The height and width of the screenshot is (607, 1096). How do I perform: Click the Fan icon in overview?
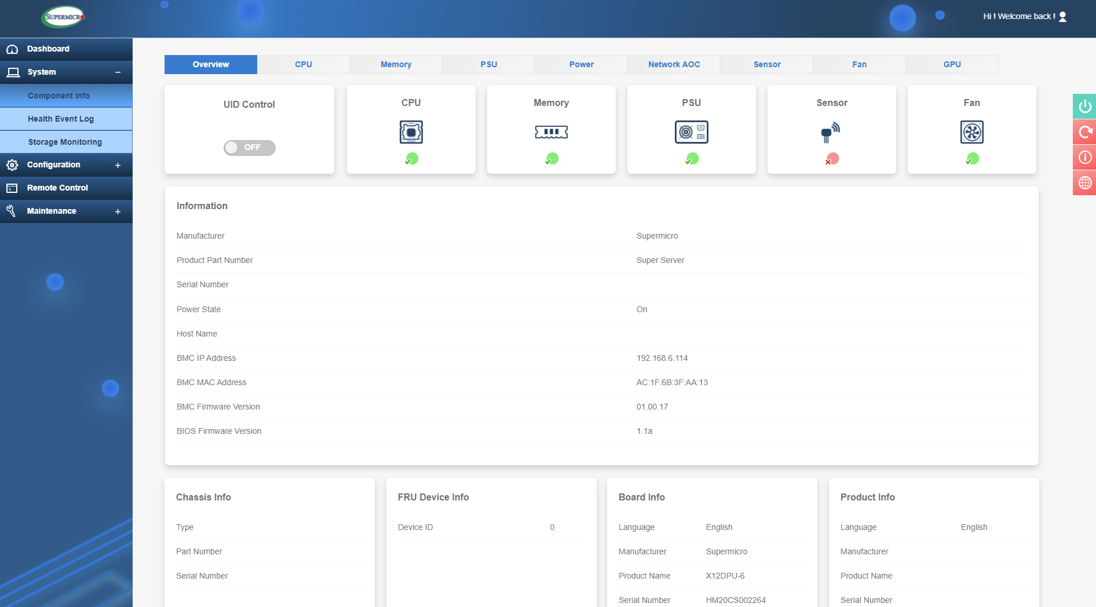tap(971, 132)
